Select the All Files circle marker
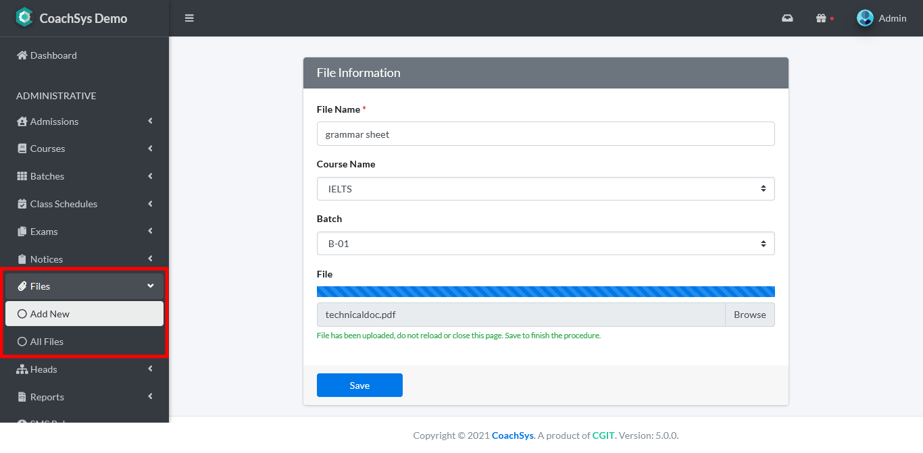 [x=22, y=342]
